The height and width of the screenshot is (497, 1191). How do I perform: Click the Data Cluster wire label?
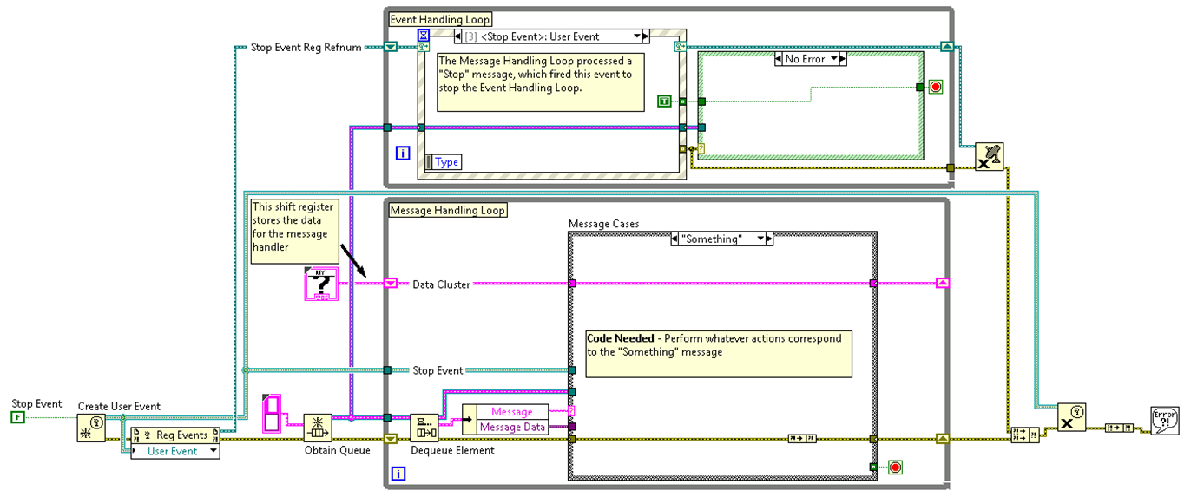tap(441, 284)
